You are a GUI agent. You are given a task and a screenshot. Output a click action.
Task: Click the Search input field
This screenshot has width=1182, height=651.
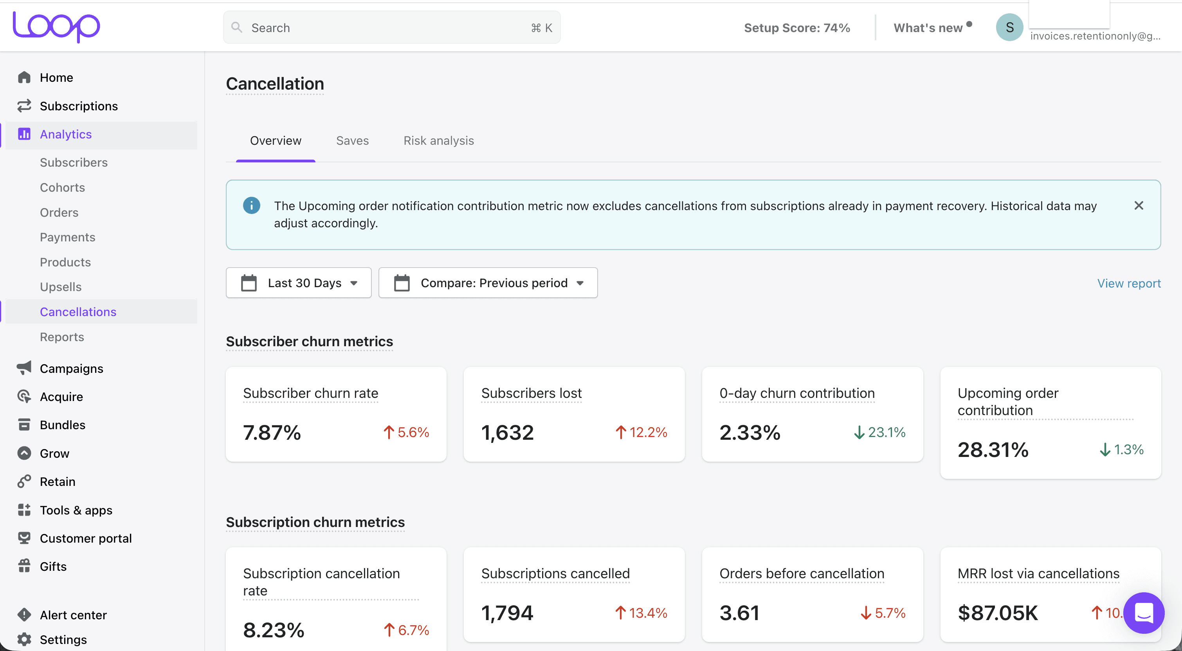391,27
